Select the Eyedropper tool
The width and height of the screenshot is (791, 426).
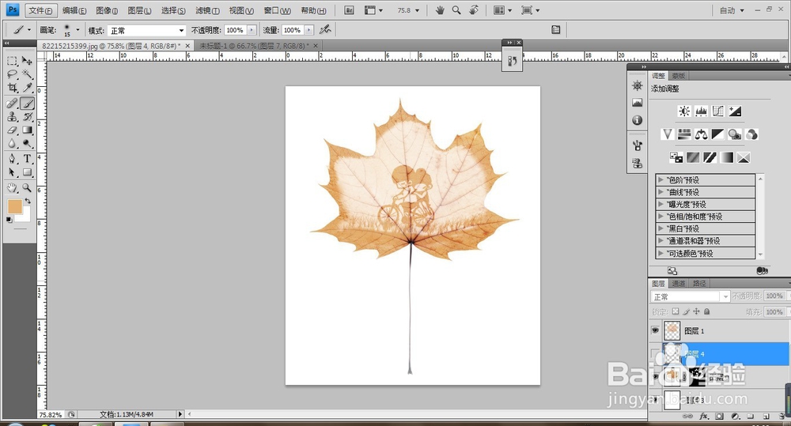pyautogui.click(x=27, y=88)
